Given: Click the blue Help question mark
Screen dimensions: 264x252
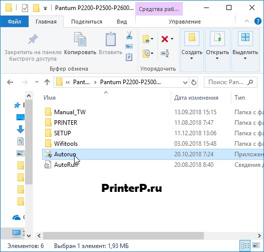Looking at the screenshot, I should pyautogui.click(x=258, y=22).
